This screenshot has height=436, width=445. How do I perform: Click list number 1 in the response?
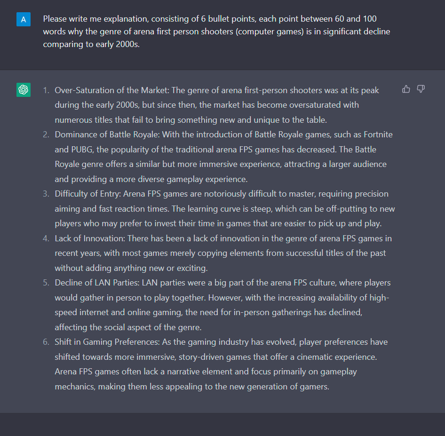46,90
